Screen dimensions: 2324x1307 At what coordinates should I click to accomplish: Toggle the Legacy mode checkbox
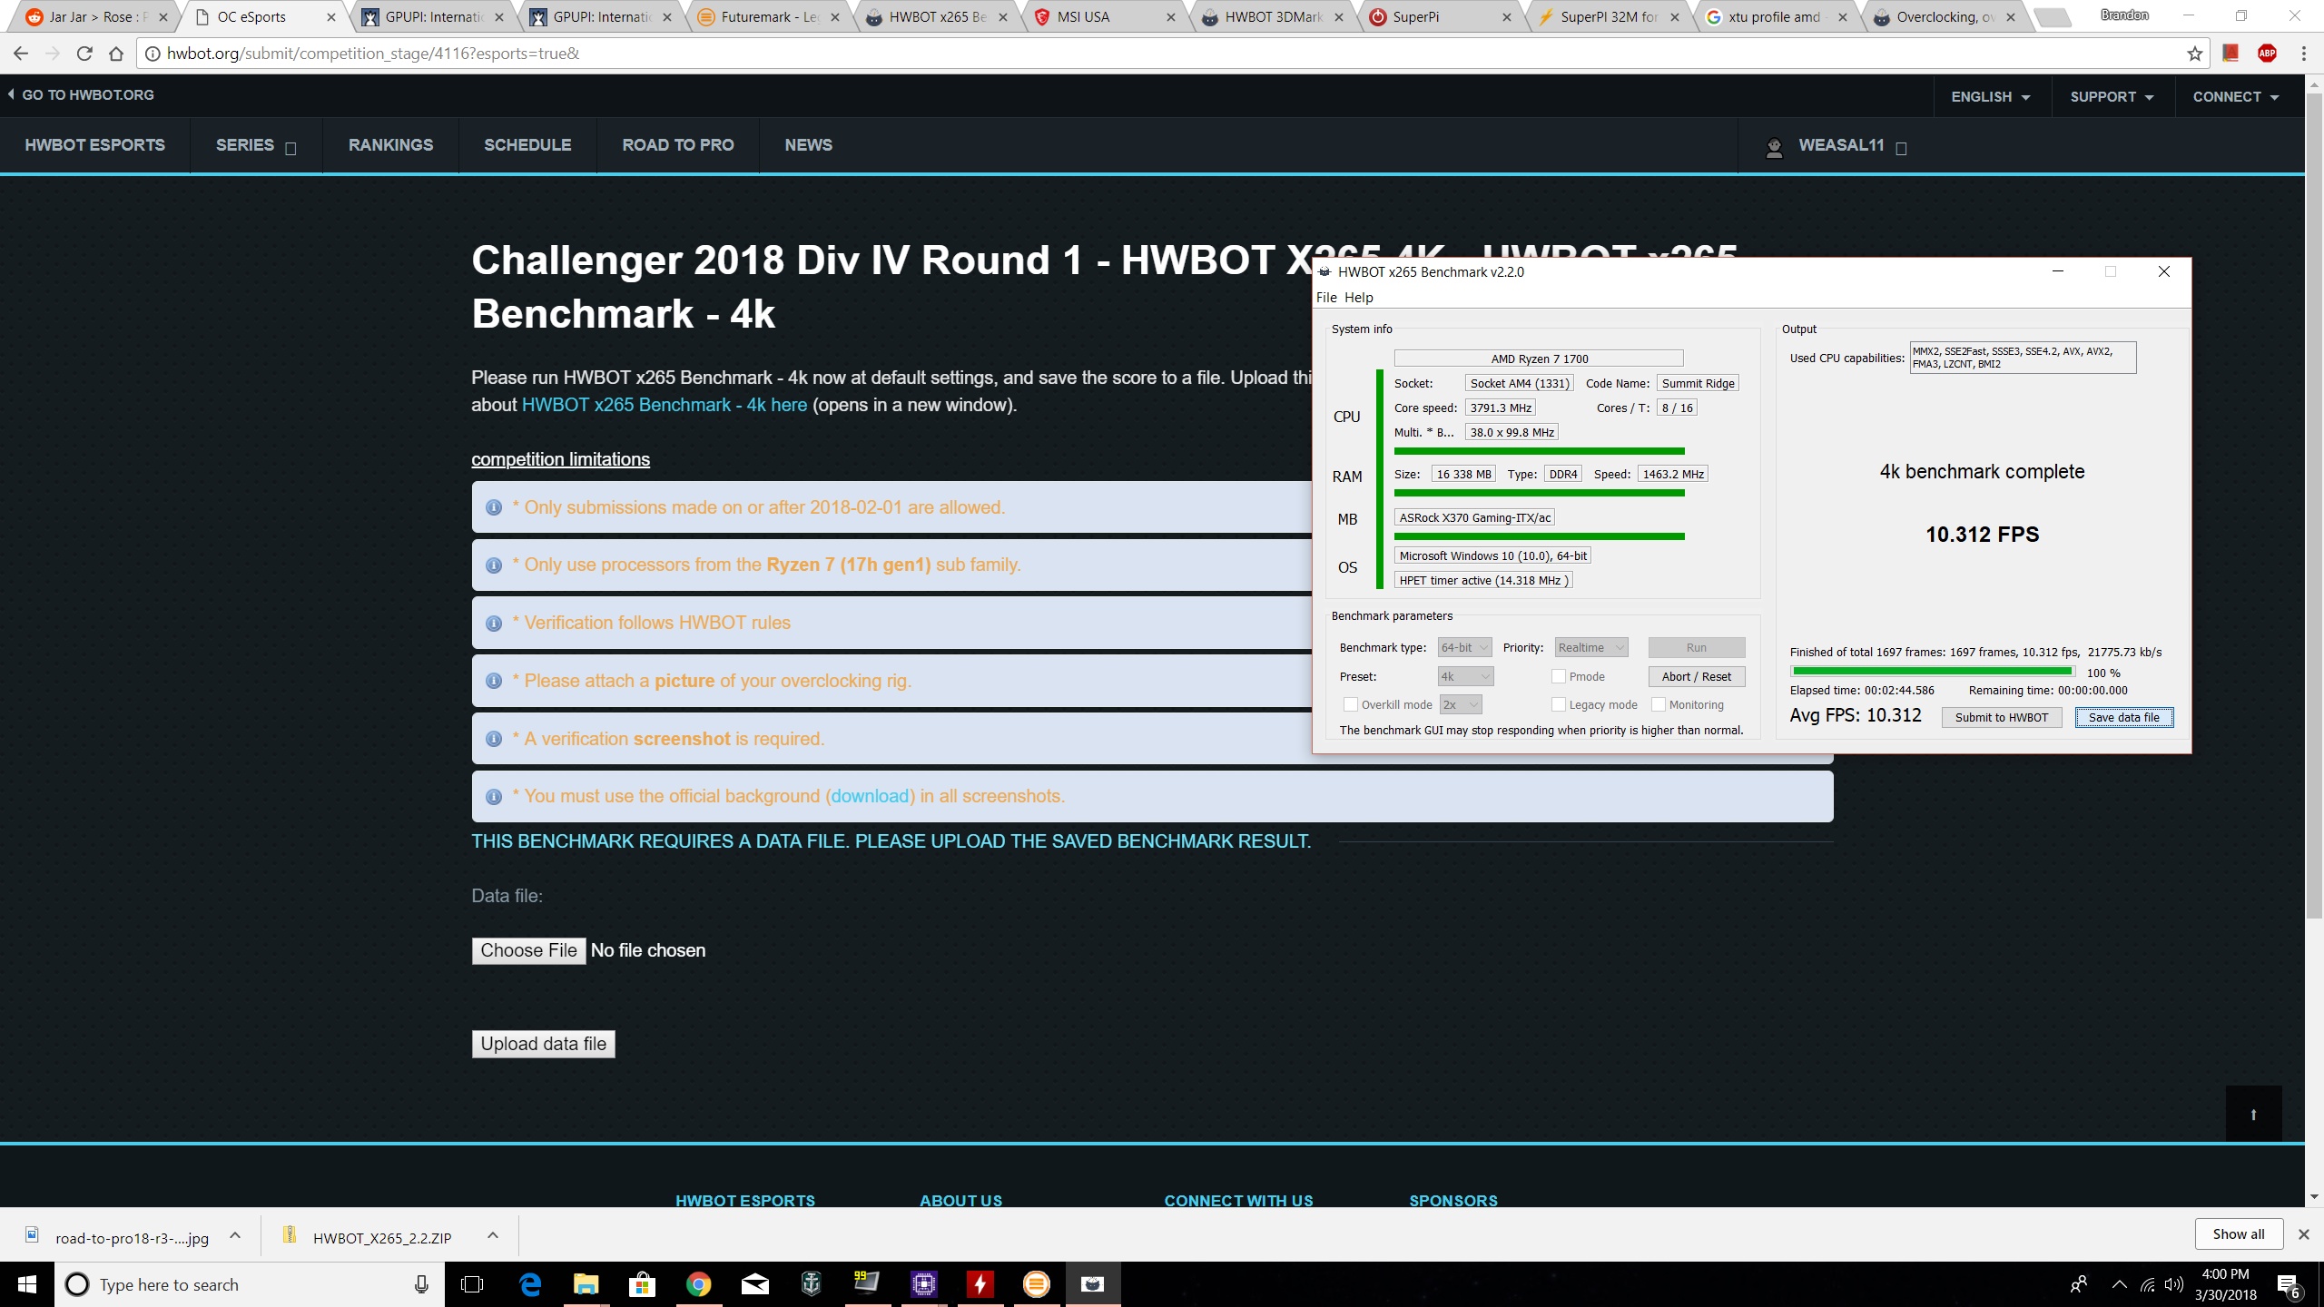(x=1559, y=705)
